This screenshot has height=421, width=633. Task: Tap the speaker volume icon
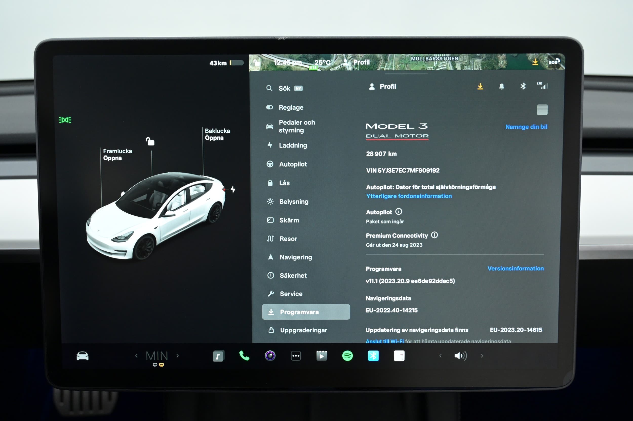(460, 356)
